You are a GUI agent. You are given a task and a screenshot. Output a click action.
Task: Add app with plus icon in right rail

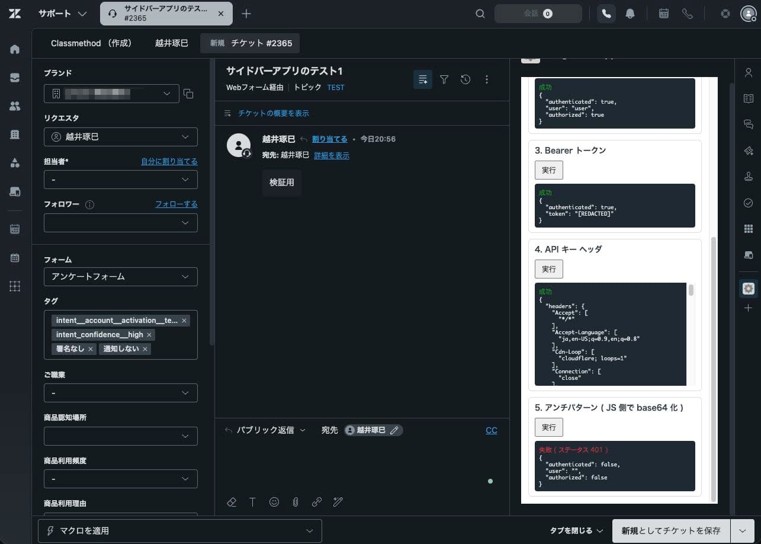[x=748, y=308]
